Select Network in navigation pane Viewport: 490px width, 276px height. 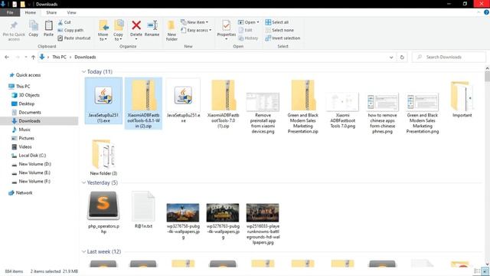coord(21,192)
